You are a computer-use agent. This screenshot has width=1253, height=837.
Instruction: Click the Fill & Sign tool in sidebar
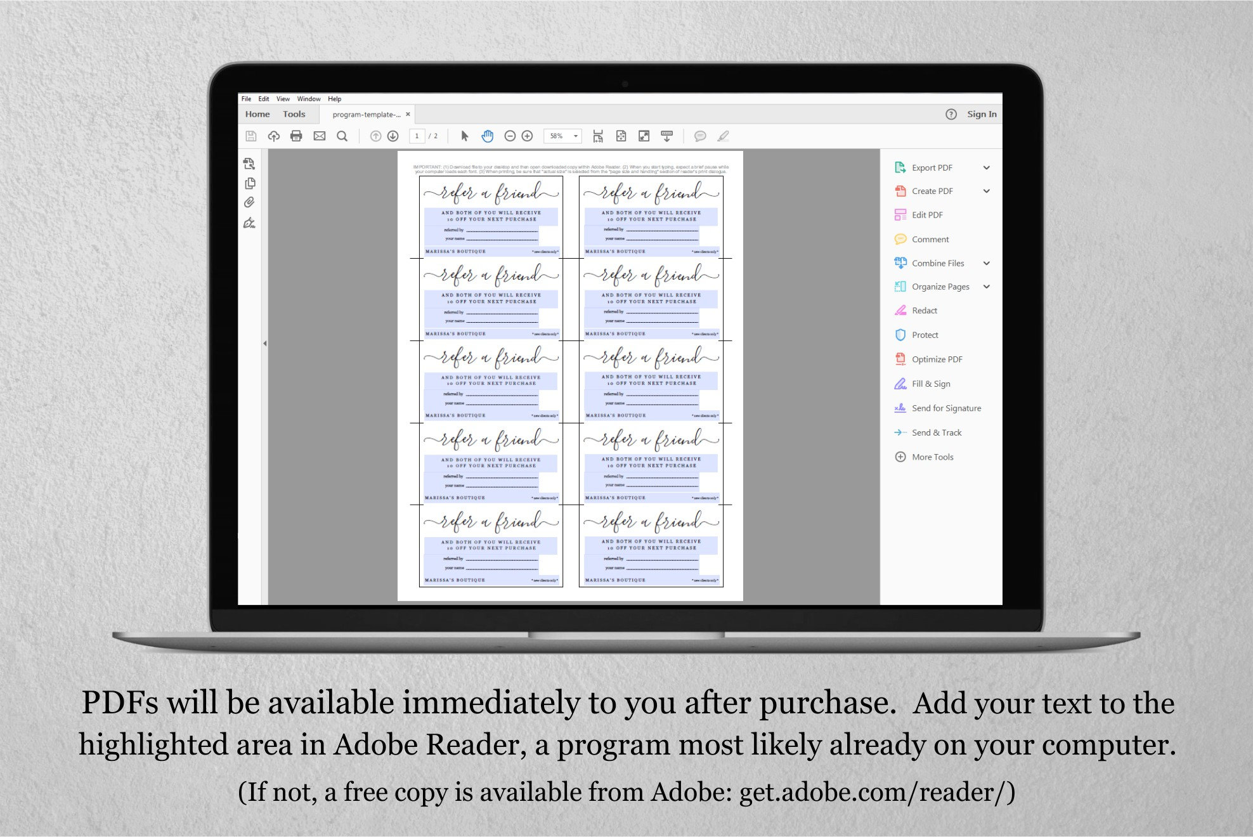932,385
